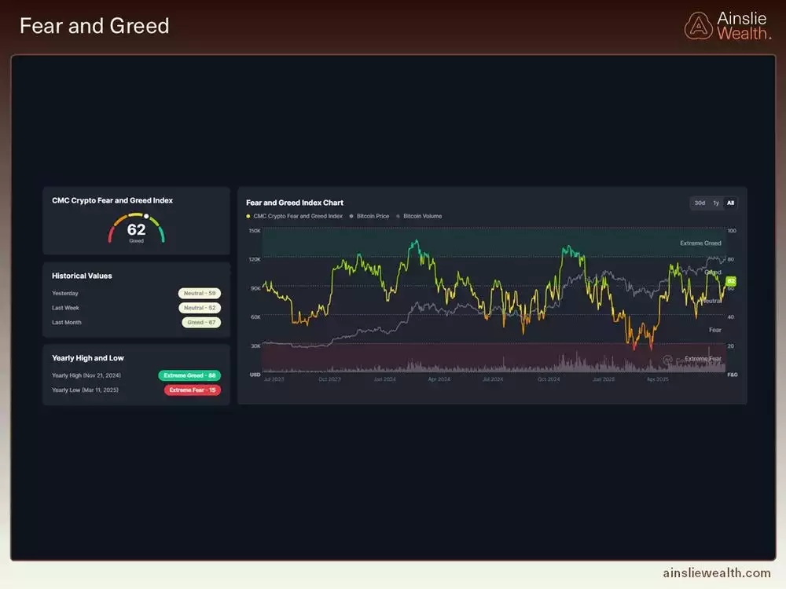Click the Fear and Greed gauge dial
786x589 pixels.
(x=137, y=228)
